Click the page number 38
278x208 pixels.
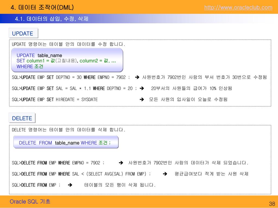[272, 204]
